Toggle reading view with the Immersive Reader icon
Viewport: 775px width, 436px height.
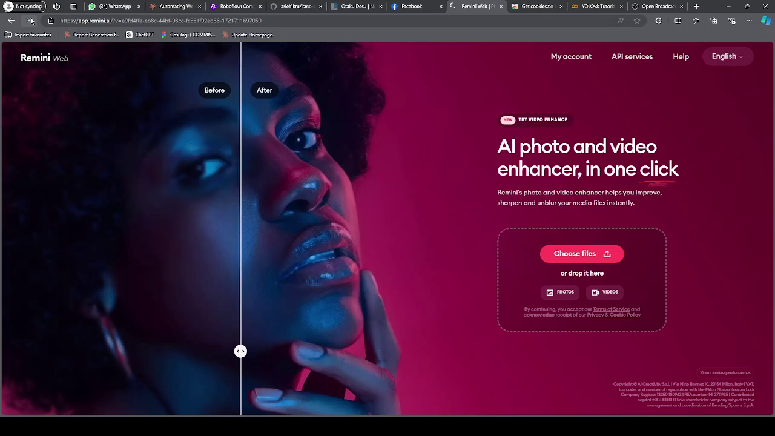(x=621, y=20)
